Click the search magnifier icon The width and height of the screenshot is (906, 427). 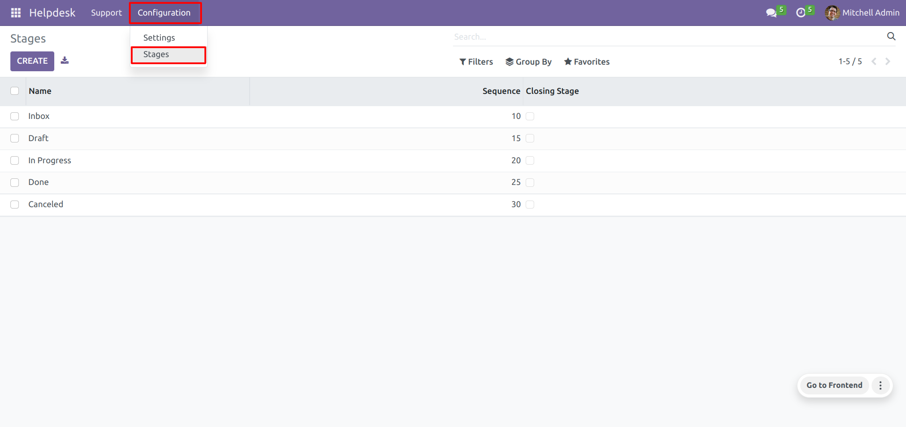tap(891, 36)
